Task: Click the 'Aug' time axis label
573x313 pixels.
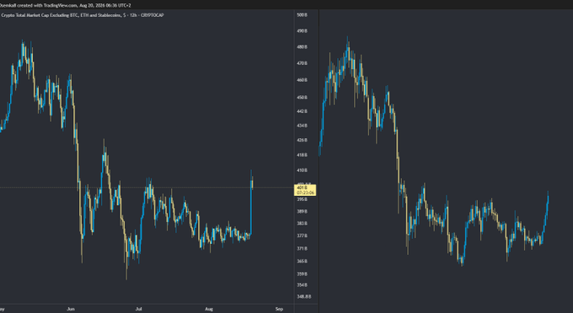Action: pos(209,310)
